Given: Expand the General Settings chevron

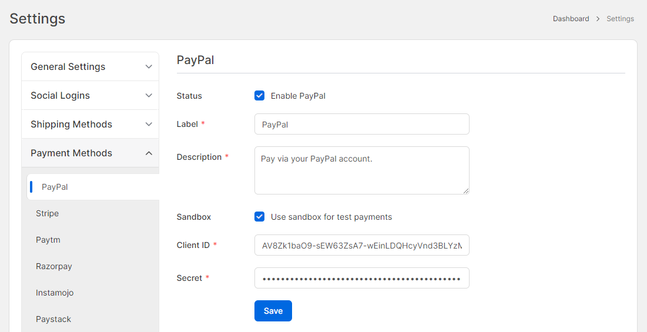Looking at the screenshot, I should (x=149, y=67).
